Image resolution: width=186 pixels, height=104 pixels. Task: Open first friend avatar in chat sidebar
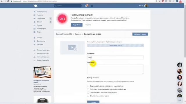coord(180,65)
